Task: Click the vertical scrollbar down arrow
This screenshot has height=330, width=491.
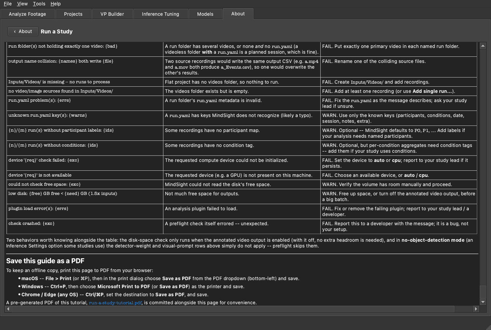Action: click(483, 302)
